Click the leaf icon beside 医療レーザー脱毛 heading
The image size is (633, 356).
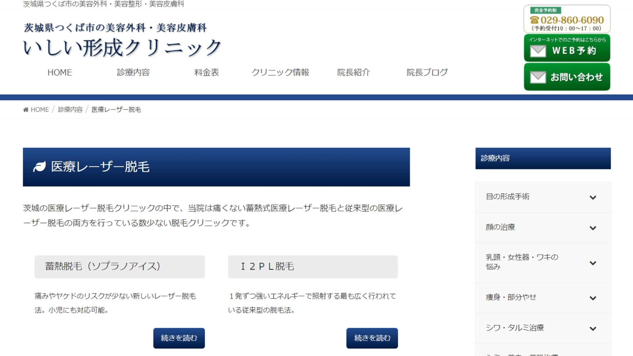39,167
